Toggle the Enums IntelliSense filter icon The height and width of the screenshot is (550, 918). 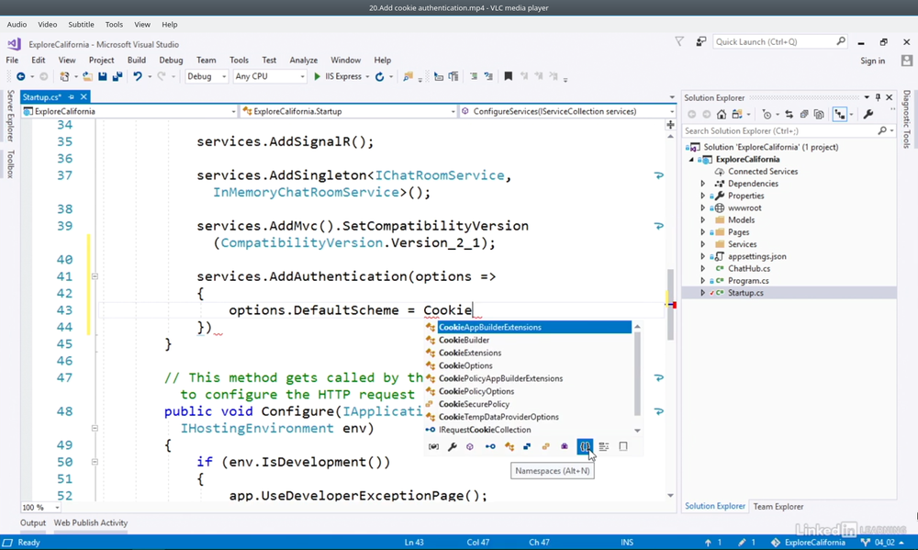(545, 446)
